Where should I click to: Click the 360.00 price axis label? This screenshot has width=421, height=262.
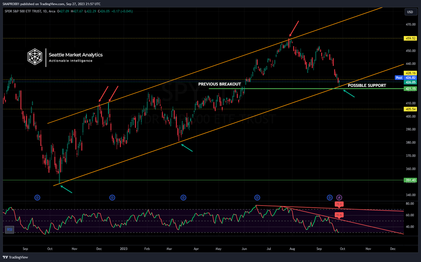point(410,169)
